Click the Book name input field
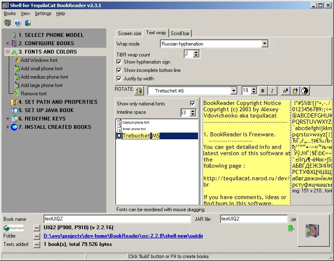This screenshot has width=334, height=261. 117,219
